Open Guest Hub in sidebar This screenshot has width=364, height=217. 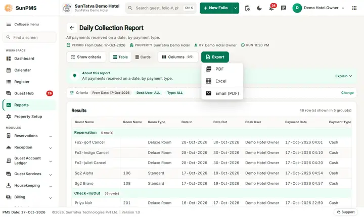tap(29, 93)
